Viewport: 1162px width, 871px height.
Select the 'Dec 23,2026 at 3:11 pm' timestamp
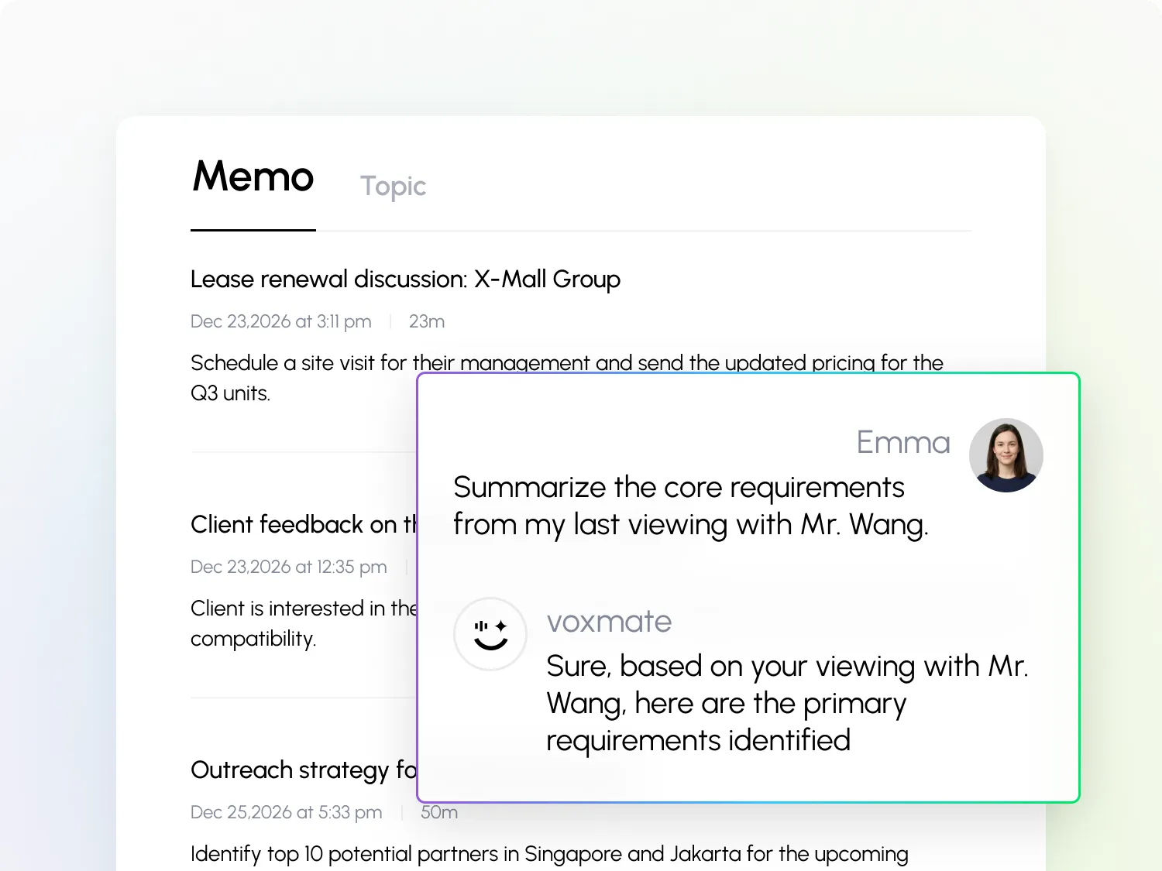[281, 321]
